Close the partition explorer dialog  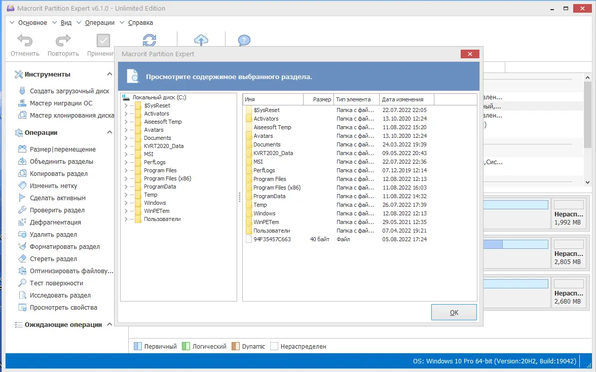pos(470,54)
